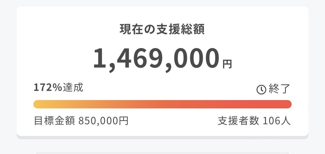Click the partially visible card at bottom
Screen dimensions: 325x154
[162, 153]
